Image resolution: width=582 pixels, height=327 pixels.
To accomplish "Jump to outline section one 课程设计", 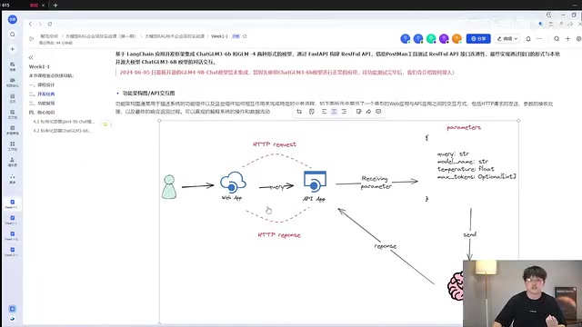I will 42,84.
